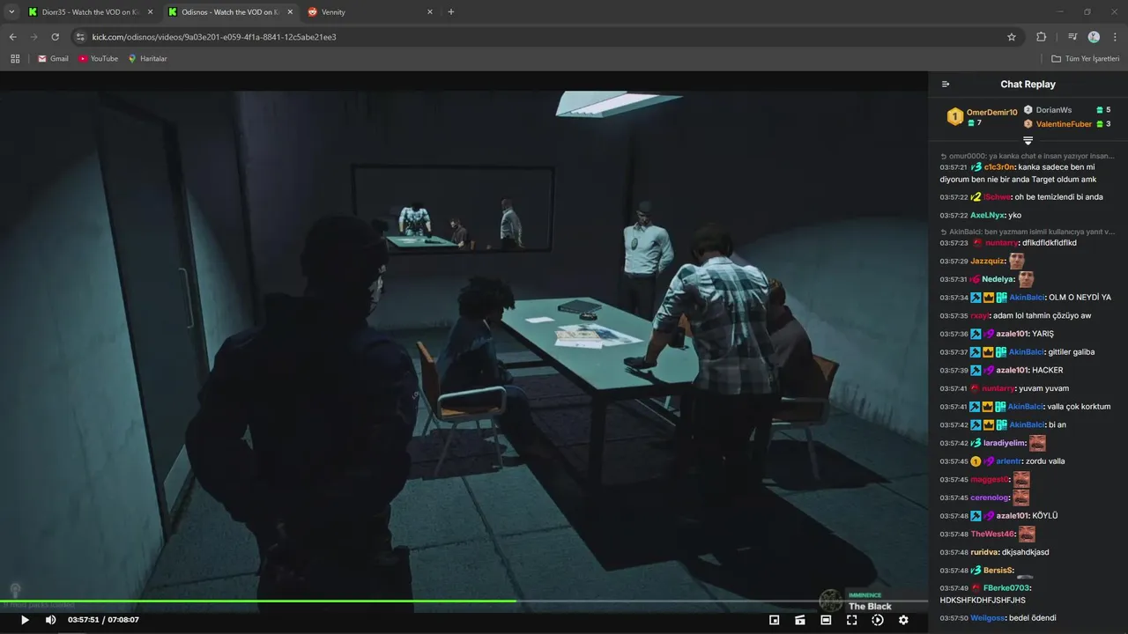
Task: Open the YouTube bookmark
Action: coord(98,59)
